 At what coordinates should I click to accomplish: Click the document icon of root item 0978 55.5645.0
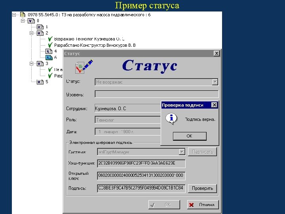click(23, 15)
